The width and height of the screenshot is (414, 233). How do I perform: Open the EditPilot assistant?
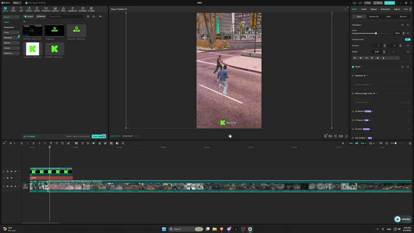pos(402,219)
